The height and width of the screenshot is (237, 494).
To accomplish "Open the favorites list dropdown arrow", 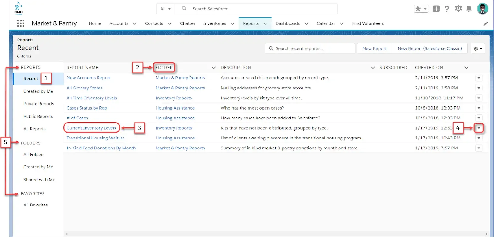I will [425, 9].
